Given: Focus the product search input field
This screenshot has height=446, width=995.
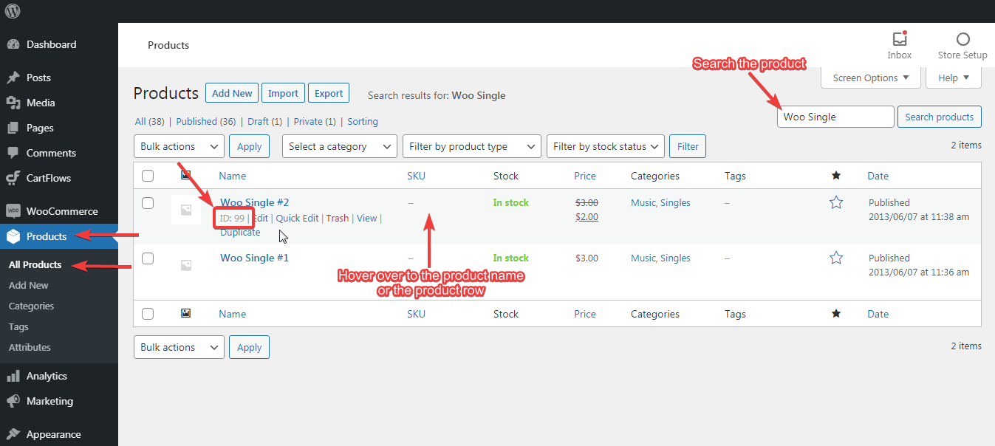Looking at the screenshot, I should point(835,117).
